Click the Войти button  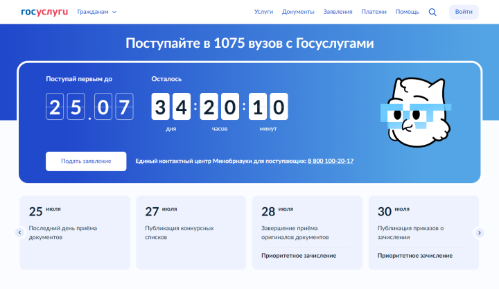pyautogui.click(x=464, y=12)
